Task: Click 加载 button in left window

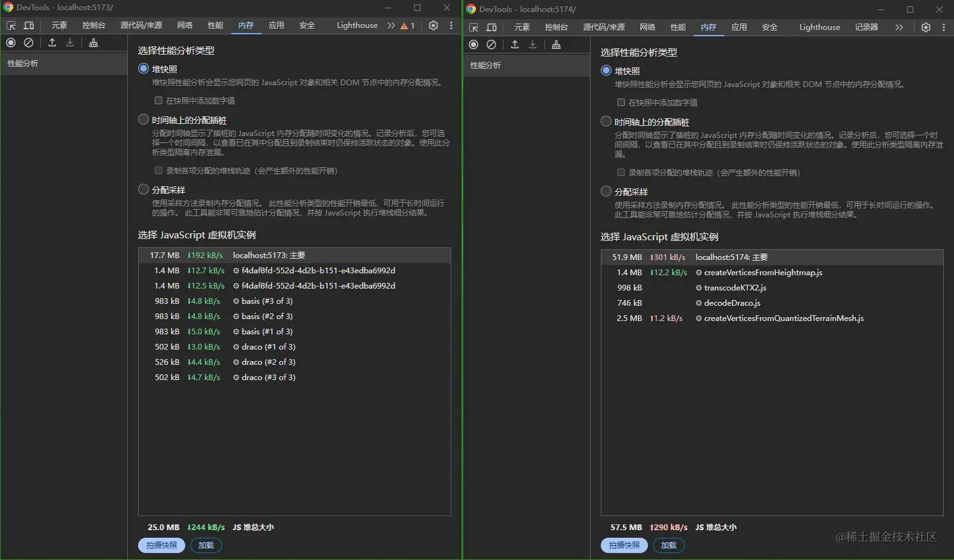Action: point(206,545)
